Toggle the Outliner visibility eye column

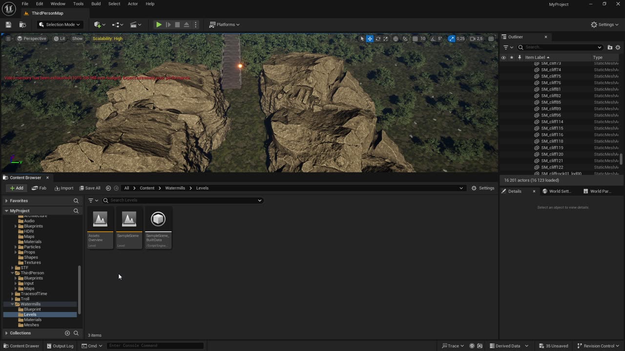point(503,58)
